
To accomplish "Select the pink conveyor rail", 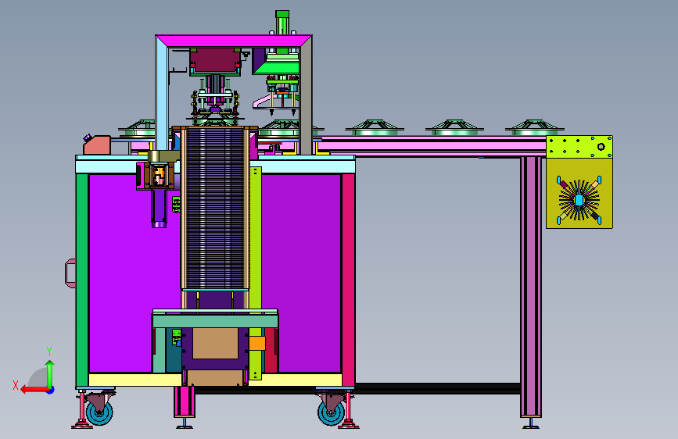I will (432, 145).
